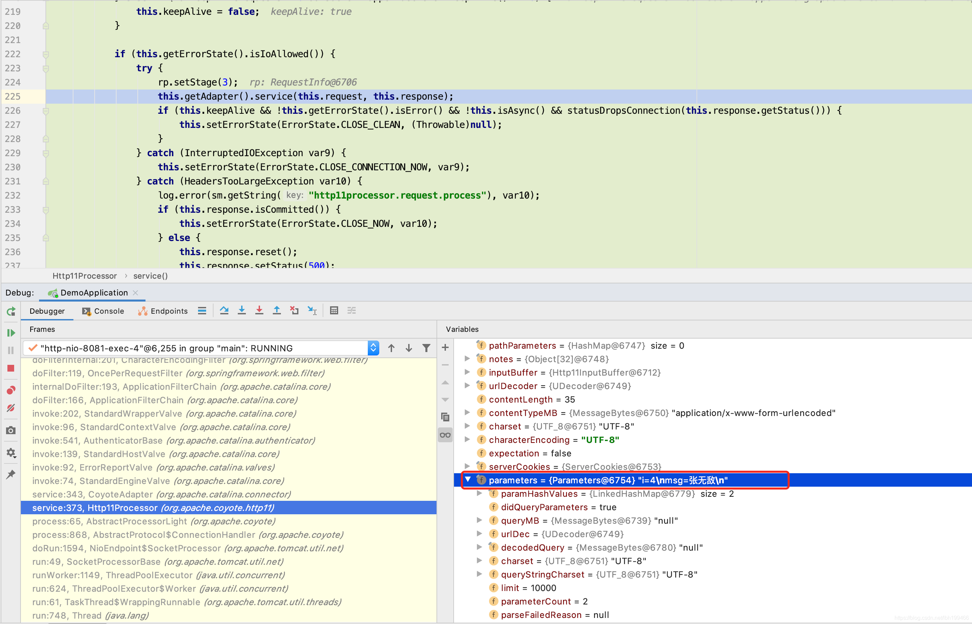Select frame invoke:541, AuthenticatorBase
This screenshot has height=624, width=972.
pos(229,441)
